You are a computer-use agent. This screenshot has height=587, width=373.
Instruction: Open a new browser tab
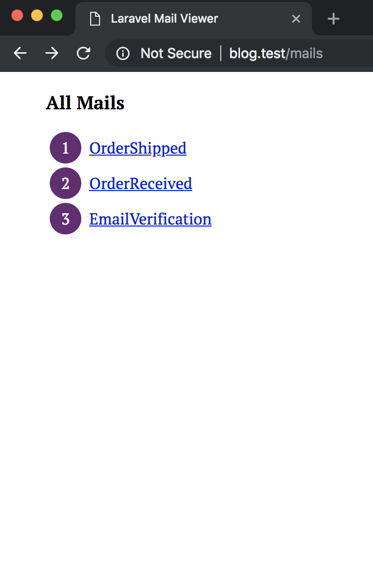click(x=334, y=19)
